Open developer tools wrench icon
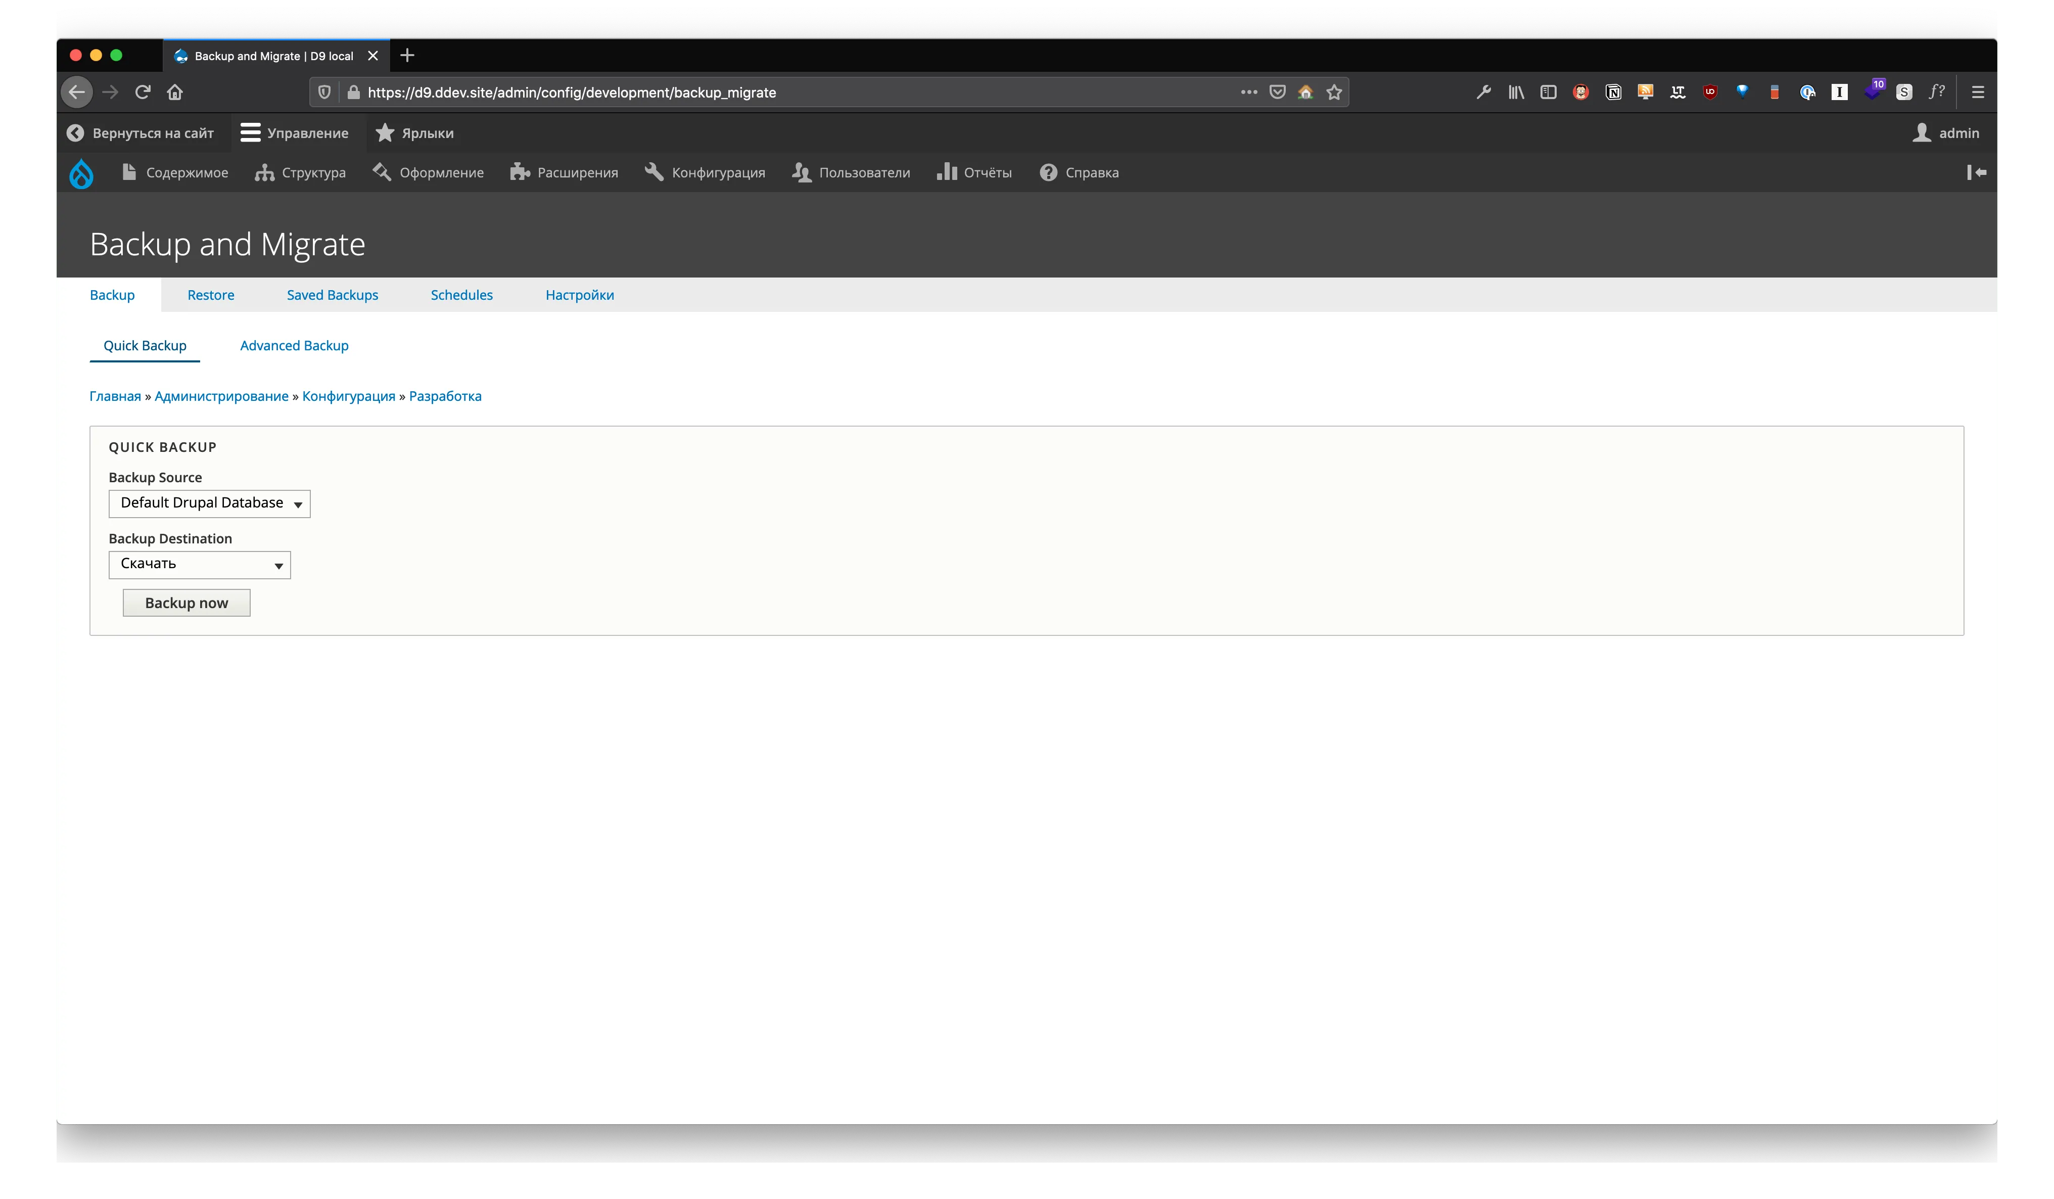Viewport: 2054px width, 1199px height. pyautogui.click(x=1483, y=92)
